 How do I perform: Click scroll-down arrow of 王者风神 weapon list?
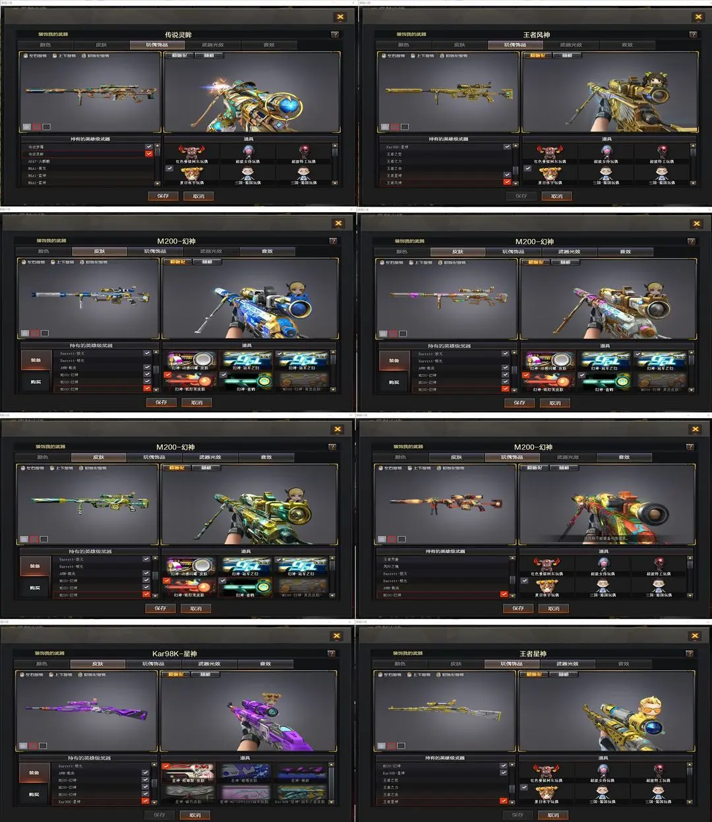click(x=516, y=183)
